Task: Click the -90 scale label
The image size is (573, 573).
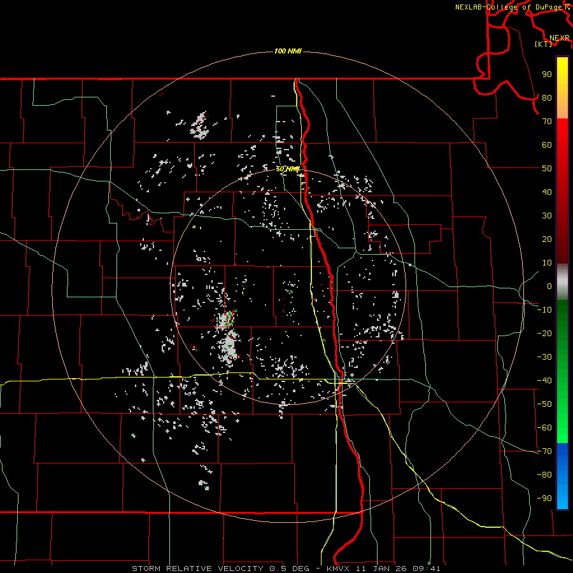Action: (x=544, y=499)
